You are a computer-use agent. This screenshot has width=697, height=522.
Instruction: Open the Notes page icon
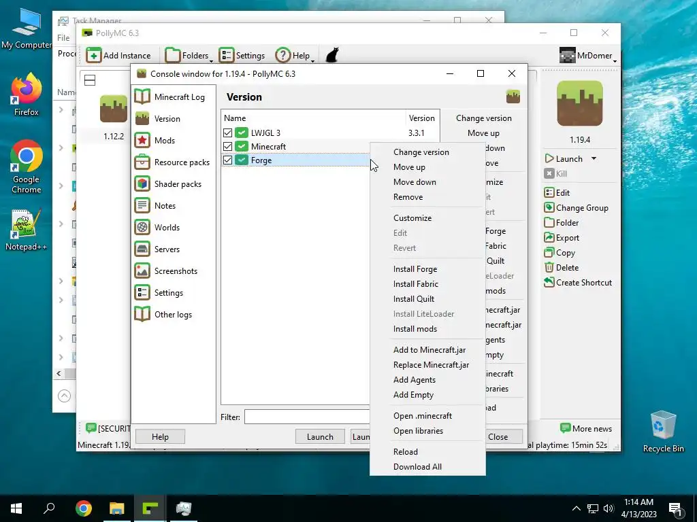coord(142,205)
